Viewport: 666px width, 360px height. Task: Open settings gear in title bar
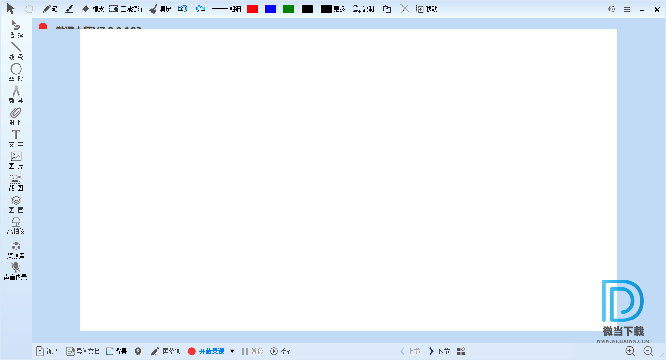point(612,9)
